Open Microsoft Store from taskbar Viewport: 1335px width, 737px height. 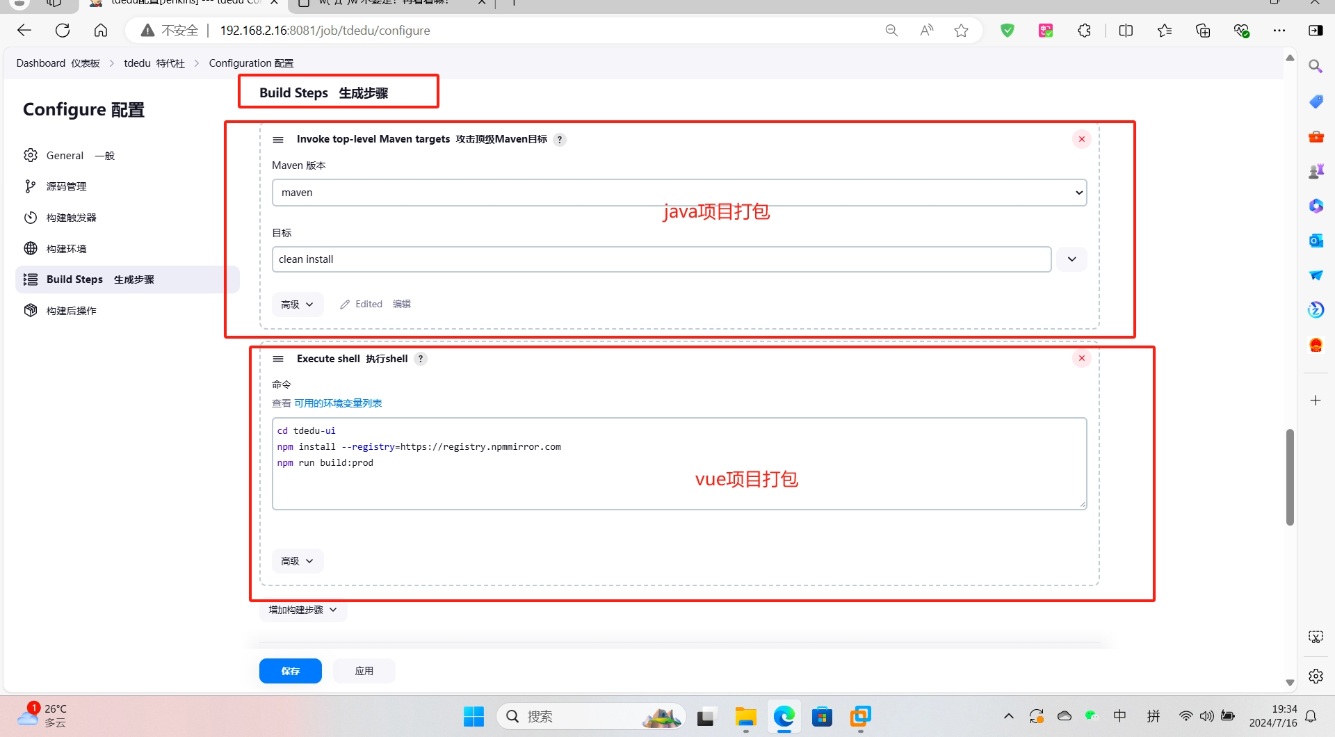tap(822, 716)
